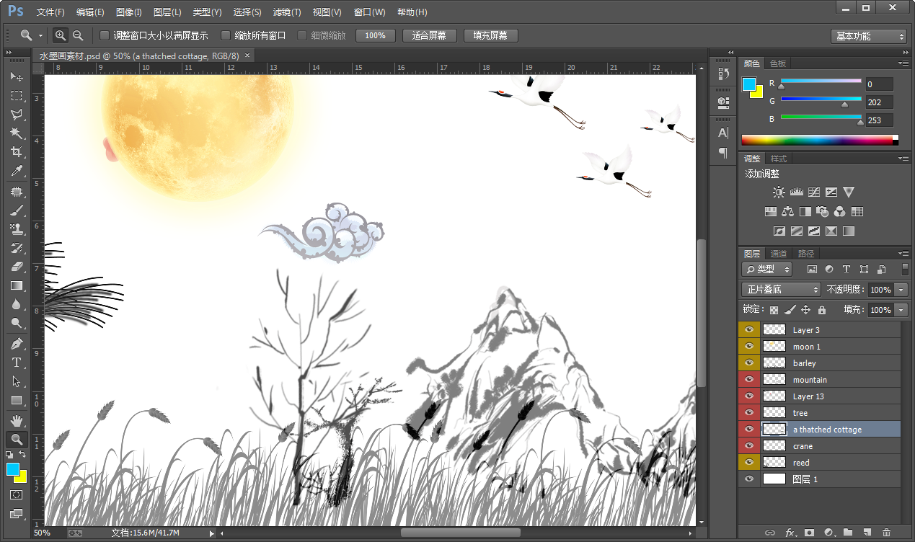Select the Path Selection tool

point(16,381)
